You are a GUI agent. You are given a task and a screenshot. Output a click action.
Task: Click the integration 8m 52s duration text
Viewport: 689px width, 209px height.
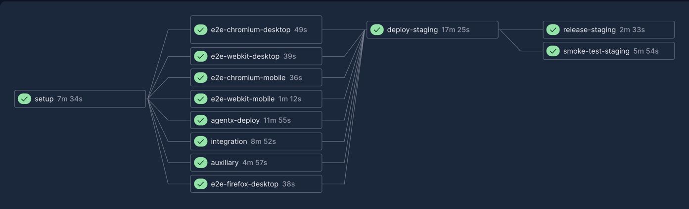click(x=263, y=141)
